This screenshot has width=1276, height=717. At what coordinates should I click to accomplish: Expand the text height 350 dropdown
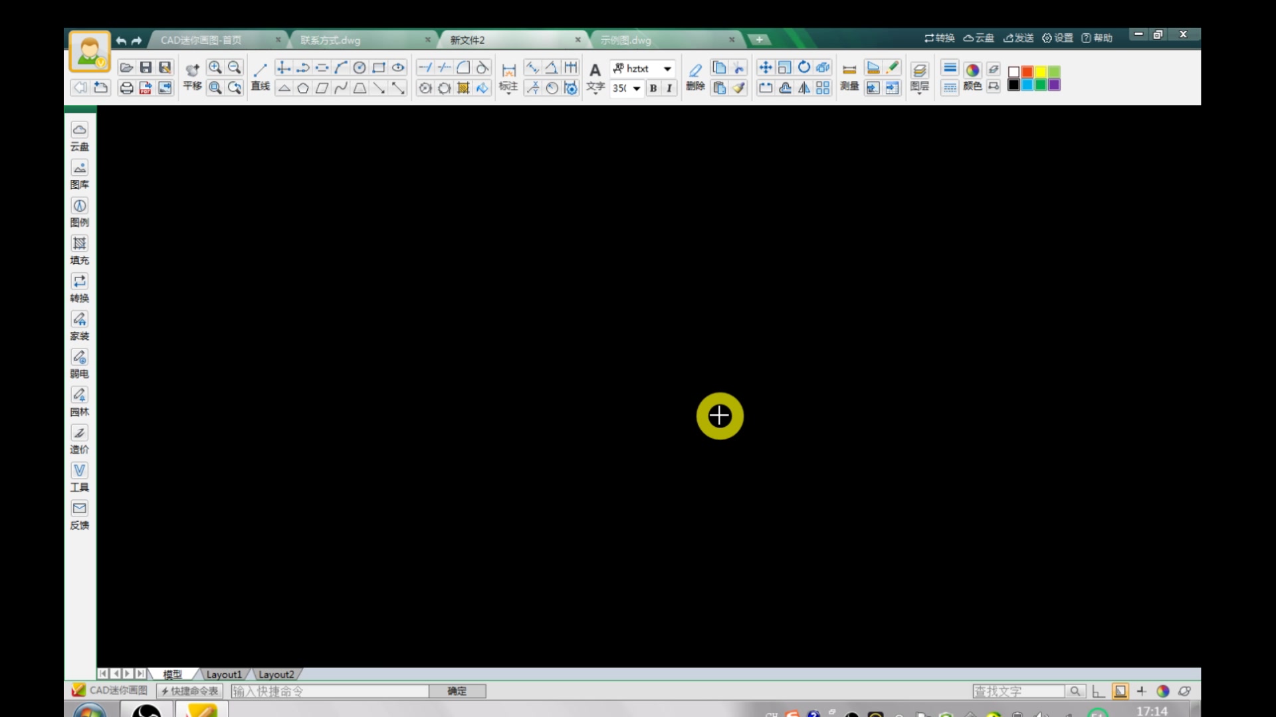[636, 88]
